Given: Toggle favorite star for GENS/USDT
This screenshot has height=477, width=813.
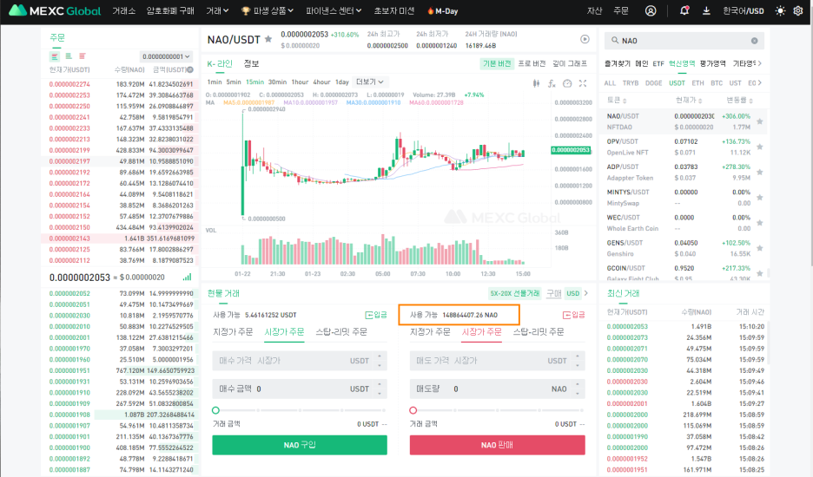Looking at the screenshot, I should [x=760, y=248].
